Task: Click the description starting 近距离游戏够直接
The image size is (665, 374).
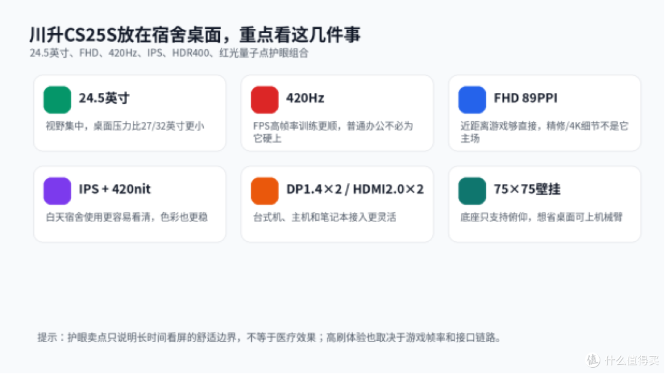Action: (x=544, y=132)
